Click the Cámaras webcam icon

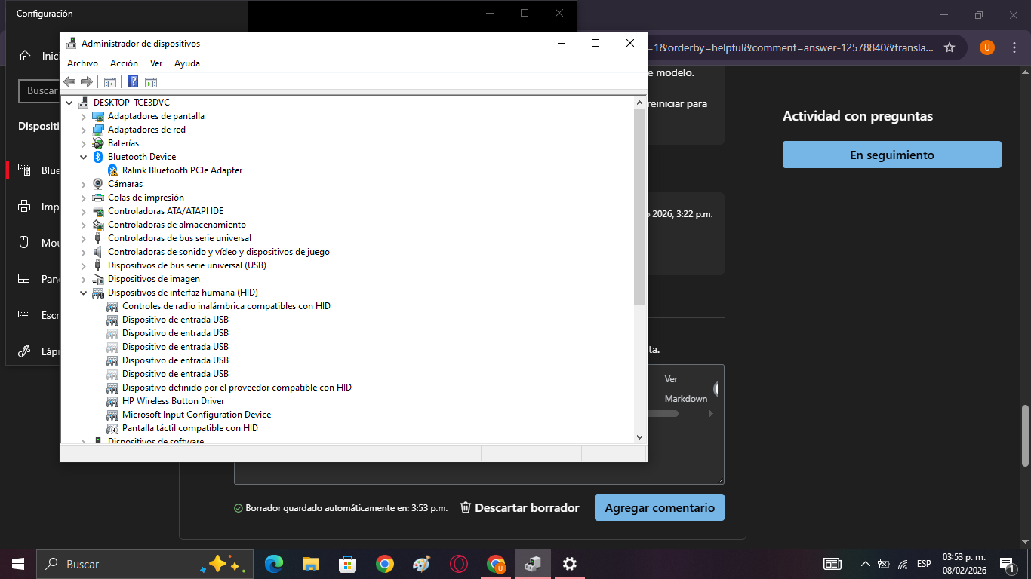[x=98, y=184]
